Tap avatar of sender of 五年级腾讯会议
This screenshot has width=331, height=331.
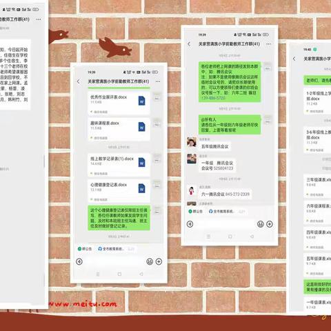click(x=192, y=142)
